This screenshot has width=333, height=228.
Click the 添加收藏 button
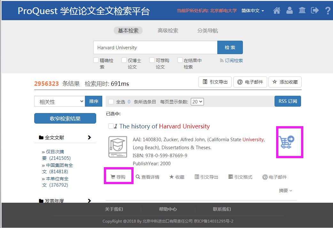click(285, 82)
